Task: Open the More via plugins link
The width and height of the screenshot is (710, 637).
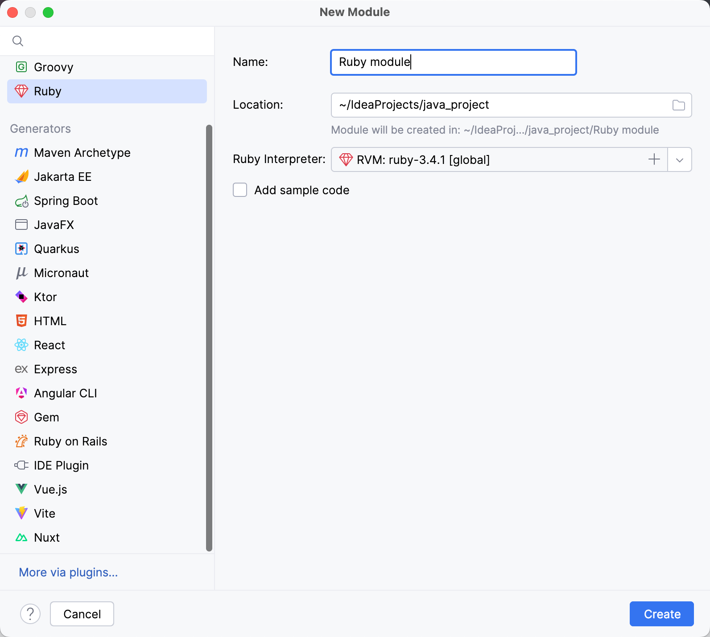Action: click(x=68, y=572)
